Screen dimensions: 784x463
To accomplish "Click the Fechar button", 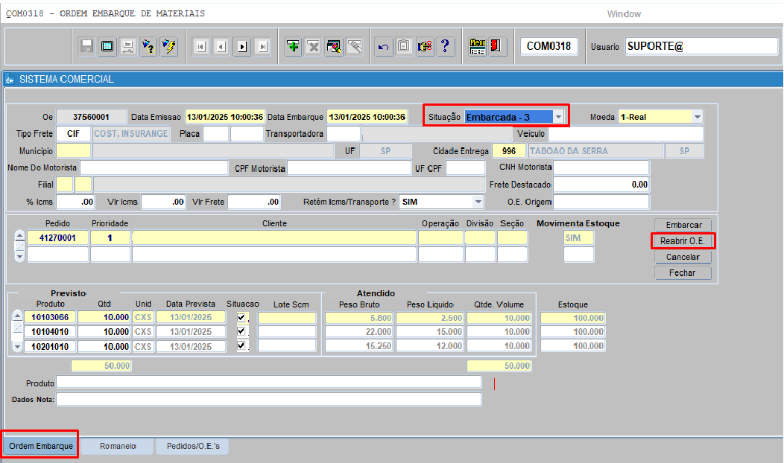I will click(683, 272).
